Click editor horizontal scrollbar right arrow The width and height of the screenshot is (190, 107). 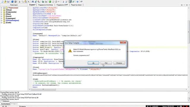tap(186, 89)
